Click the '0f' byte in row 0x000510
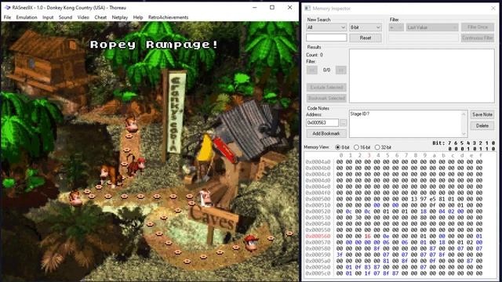This screenshot has width=502, height=282. 432,205
